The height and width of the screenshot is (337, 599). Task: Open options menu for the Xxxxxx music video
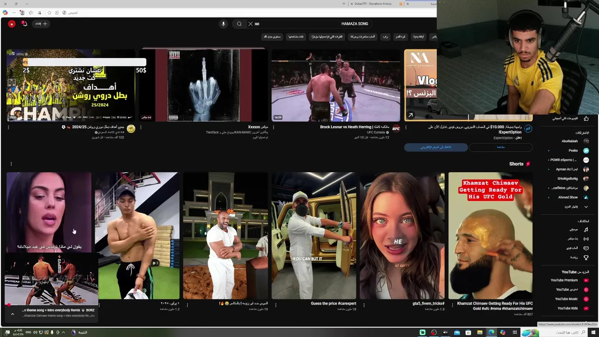click(141, 127)
